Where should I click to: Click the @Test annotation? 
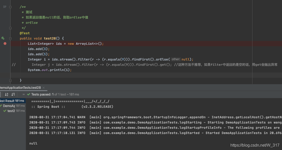point(25,33)
